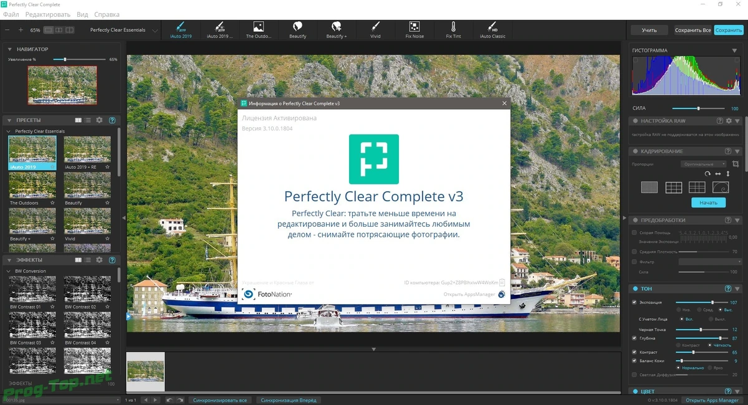Choose the dense grid crop overlay

[650, 188]
